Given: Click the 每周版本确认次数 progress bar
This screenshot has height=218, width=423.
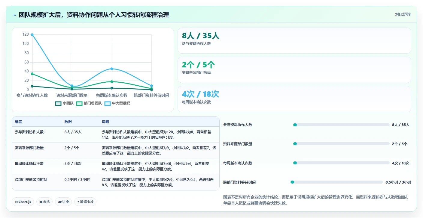Looking at the screenshot, I should [x=341, y=163].
